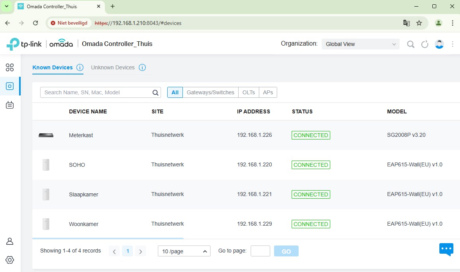Viewport: 460px width, 272px height.
Task: Select the APs filter
Action: click(268, 92)
